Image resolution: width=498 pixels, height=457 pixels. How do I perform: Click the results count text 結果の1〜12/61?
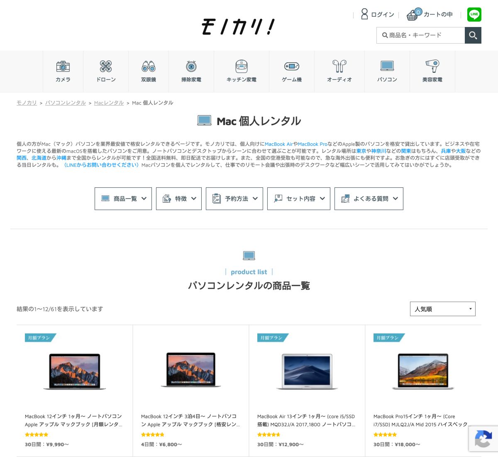(37, 309)
